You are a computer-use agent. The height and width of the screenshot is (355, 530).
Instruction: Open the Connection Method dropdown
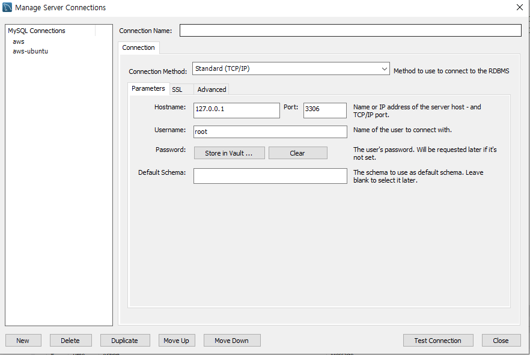pyautogui.click(x=291, y=68)
